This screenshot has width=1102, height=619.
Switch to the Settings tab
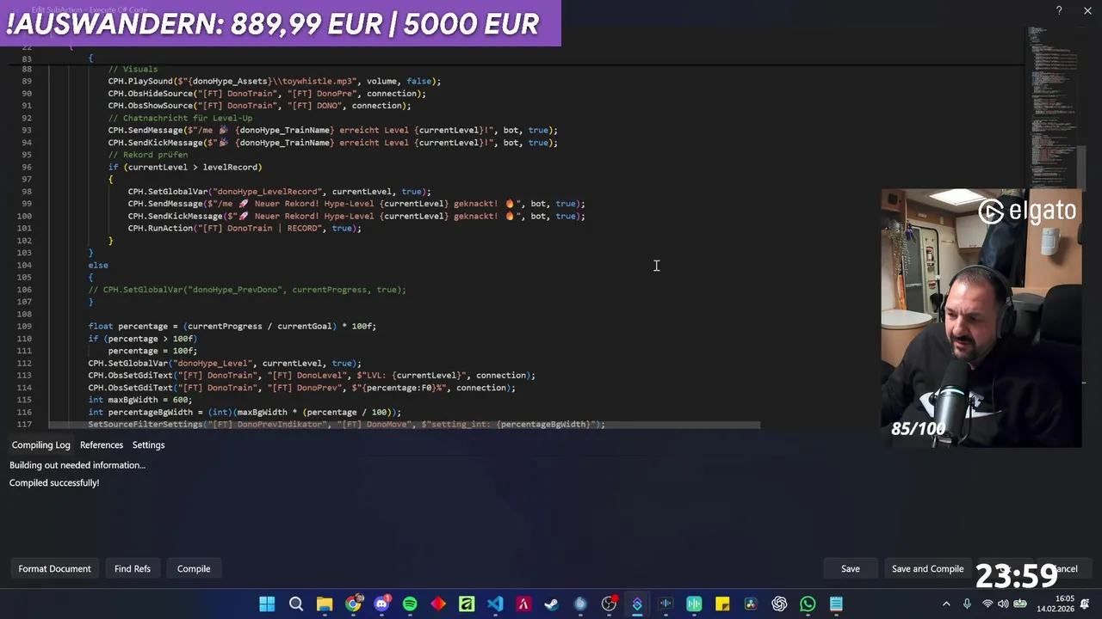[148, 444]
